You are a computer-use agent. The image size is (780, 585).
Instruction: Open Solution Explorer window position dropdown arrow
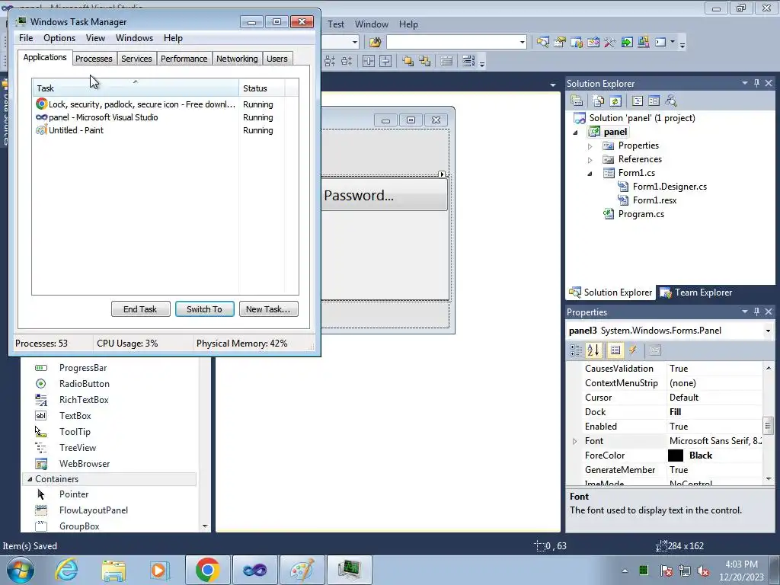click(745, 83)
